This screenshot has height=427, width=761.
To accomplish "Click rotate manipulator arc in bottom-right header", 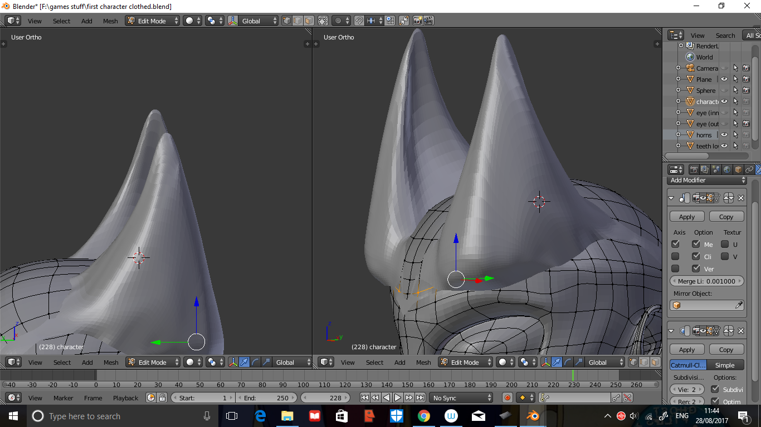I will (x=568, y=362).
